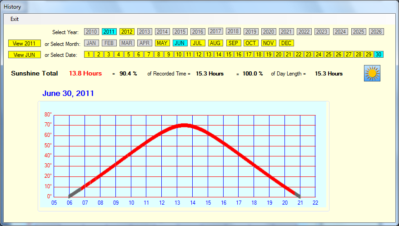
Task: Choose date 24
Action: click(x=319, y=55)
